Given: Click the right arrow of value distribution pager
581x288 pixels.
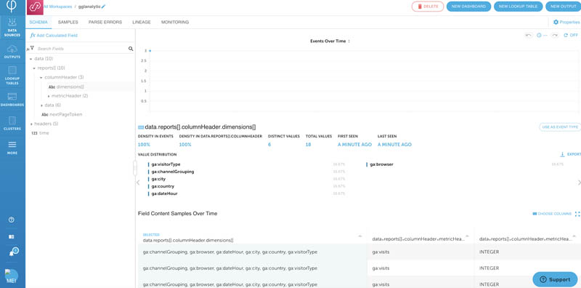Looking at the screenshot, I should pos(579,183).
